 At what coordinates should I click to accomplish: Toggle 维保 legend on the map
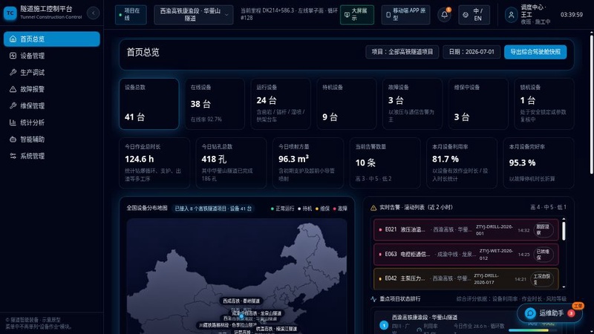tap(322, 209)
